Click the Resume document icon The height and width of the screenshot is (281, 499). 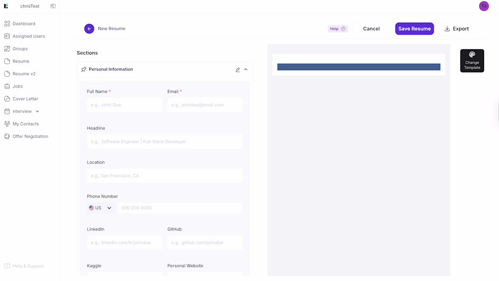click(7, 61)
